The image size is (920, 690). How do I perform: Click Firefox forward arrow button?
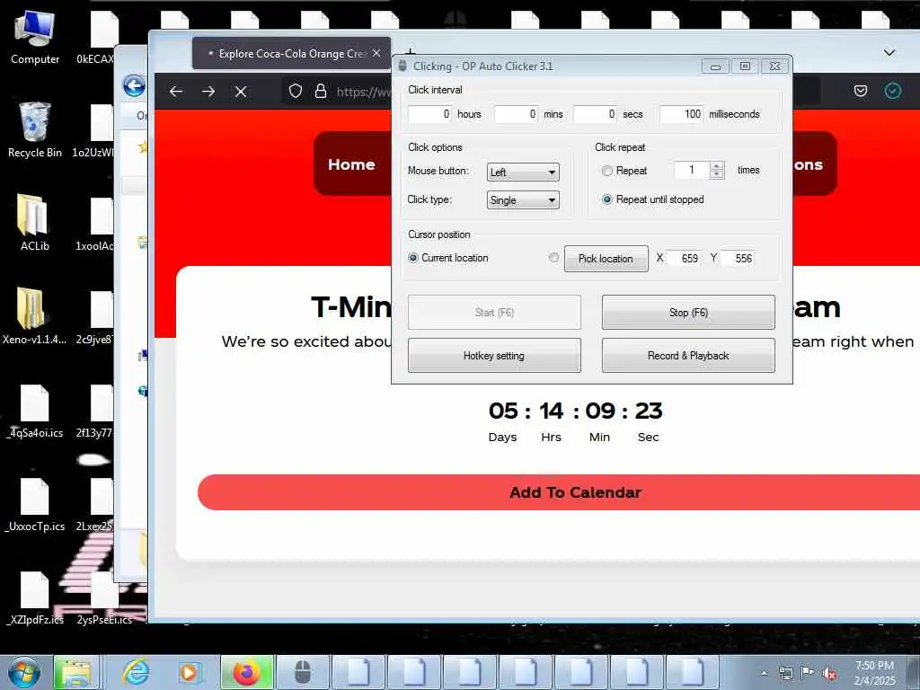pyautogui.click(x=208, y=92)
